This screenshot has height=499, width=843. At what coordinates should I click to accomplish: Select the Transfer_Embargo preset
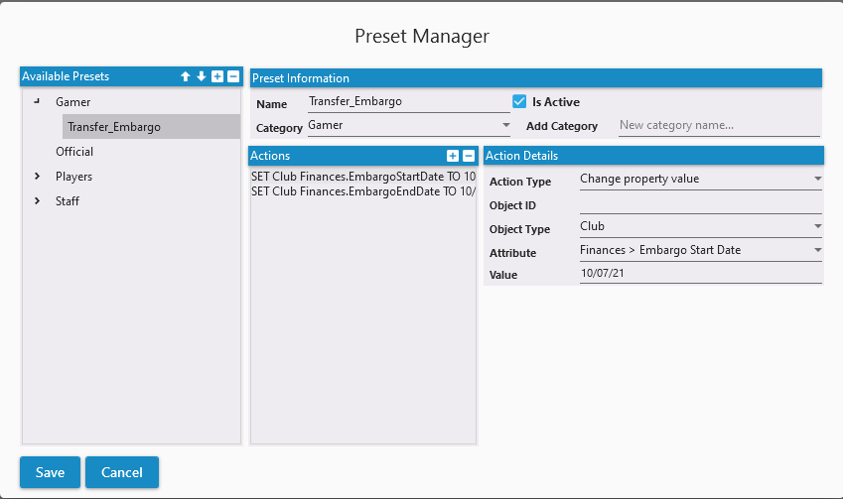[114, 127]
